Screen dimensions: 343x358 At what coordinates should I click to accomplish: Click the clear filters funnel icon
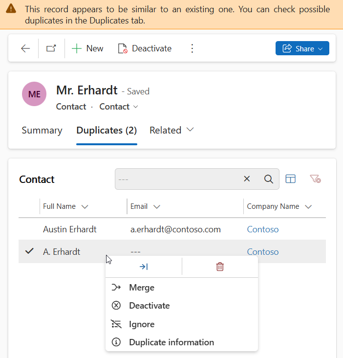click(315, 179)
